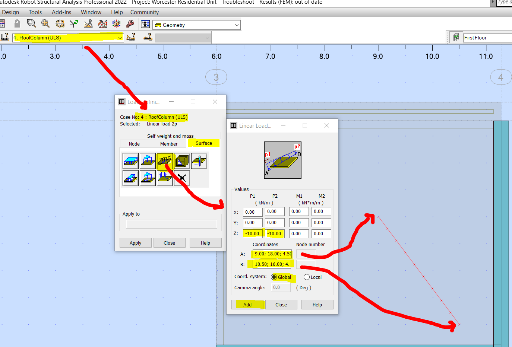Click the 3D view cube icon

pyautogui.click(x=116, y=23)
